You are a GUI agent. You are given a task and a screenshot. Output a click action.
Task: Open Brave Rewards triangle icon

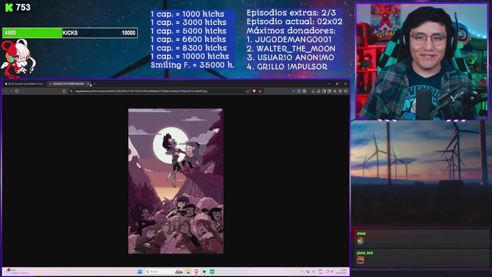[260, 91]
